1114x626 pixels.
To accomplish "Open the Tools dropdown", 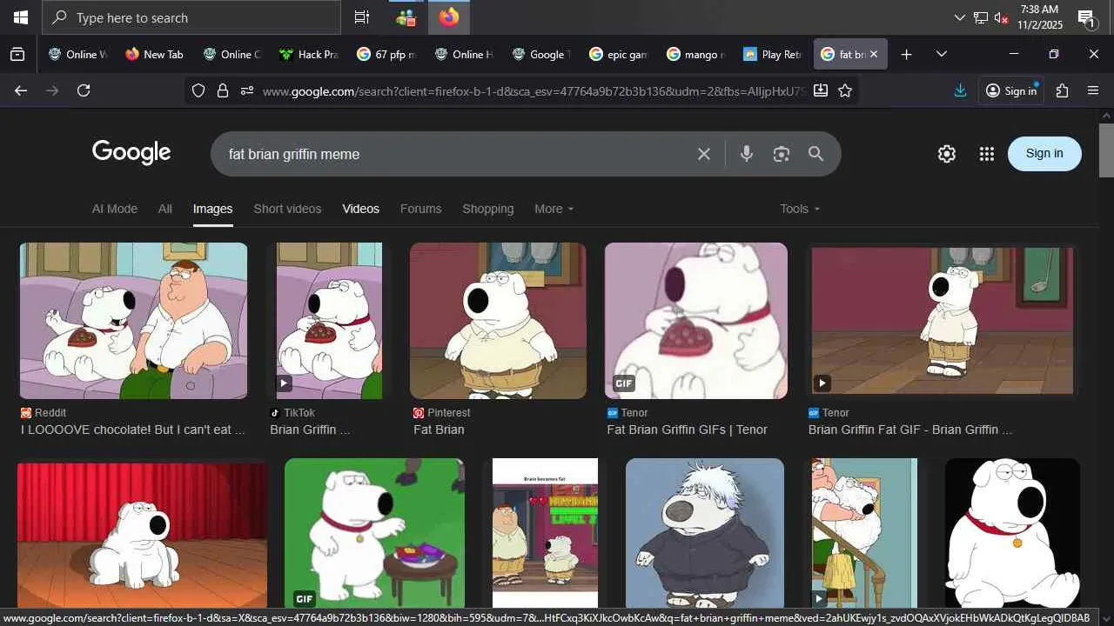I will point(800,209).
